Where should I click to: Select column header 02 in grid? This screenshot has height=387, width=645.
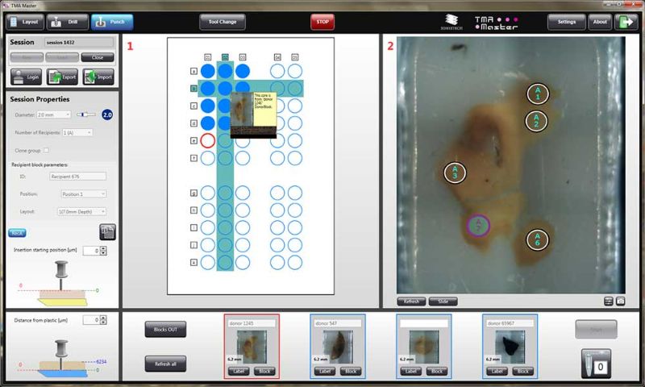tap(225, 57)
